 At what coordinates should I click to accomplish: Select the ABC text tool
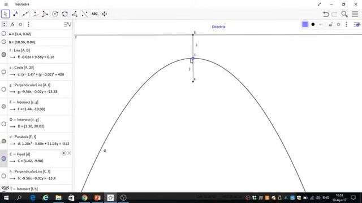pos(94,14)
